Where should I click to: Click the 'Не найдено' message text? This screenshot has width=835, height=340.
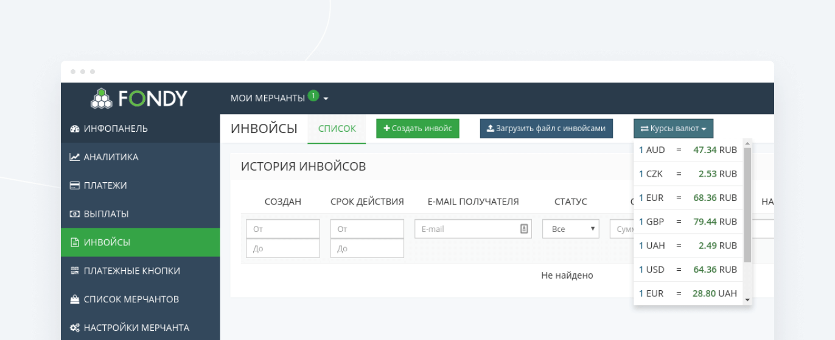[x=567, y=276]
